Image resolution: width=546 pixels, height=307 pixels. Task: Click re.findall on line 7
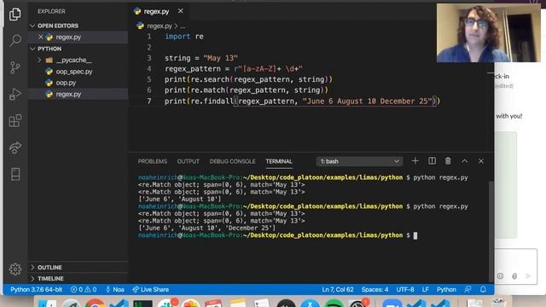(212, 101)
